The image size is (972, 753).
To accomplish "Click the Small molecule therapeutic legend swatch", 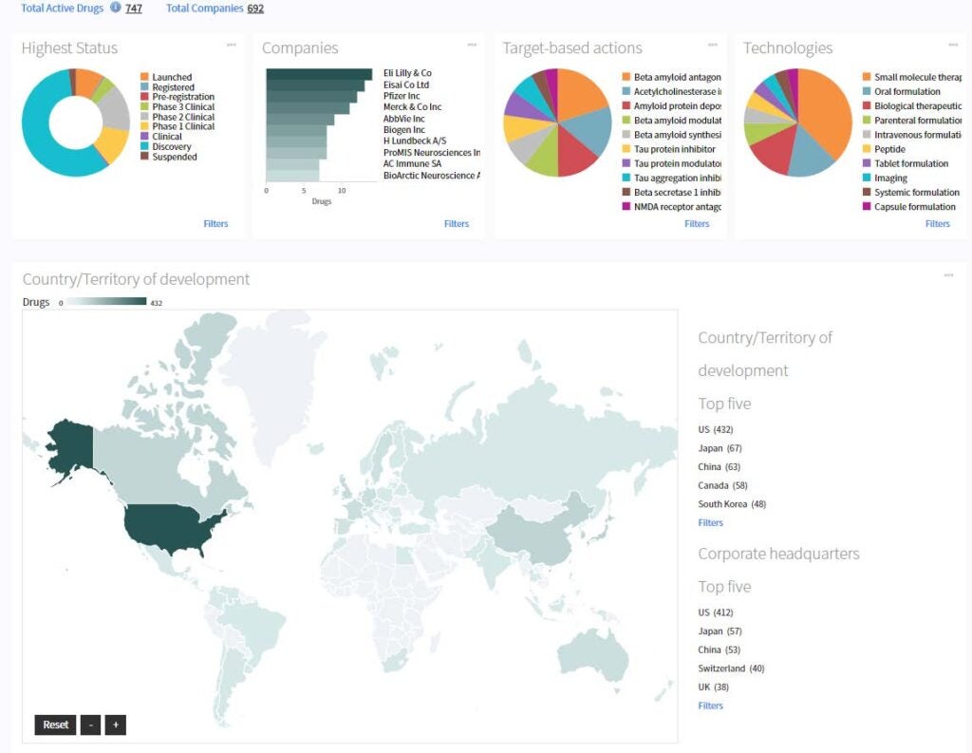I will [x=867, y=77].
